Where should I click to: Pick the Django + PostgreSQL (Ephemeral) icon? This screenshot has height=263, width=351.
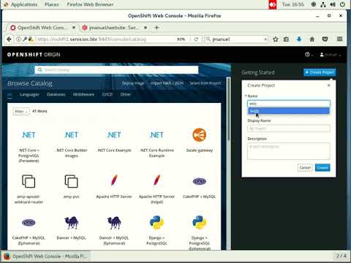(x=200, y=222)
